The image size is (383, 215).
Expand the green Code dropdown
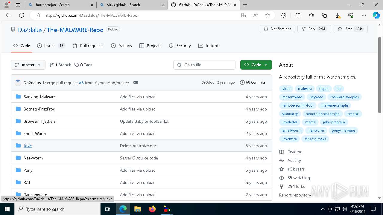[256, 65]
